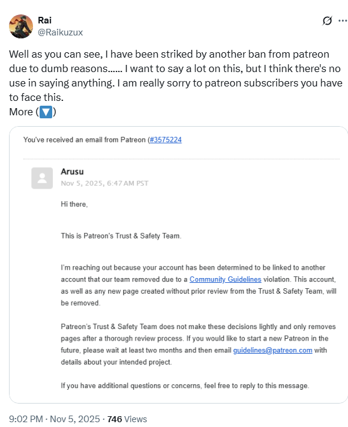This screenshot has height=427, width=348.
Task: Open the embedded Patreon email image
Action: pyautogui.click(x=178, y=265)
